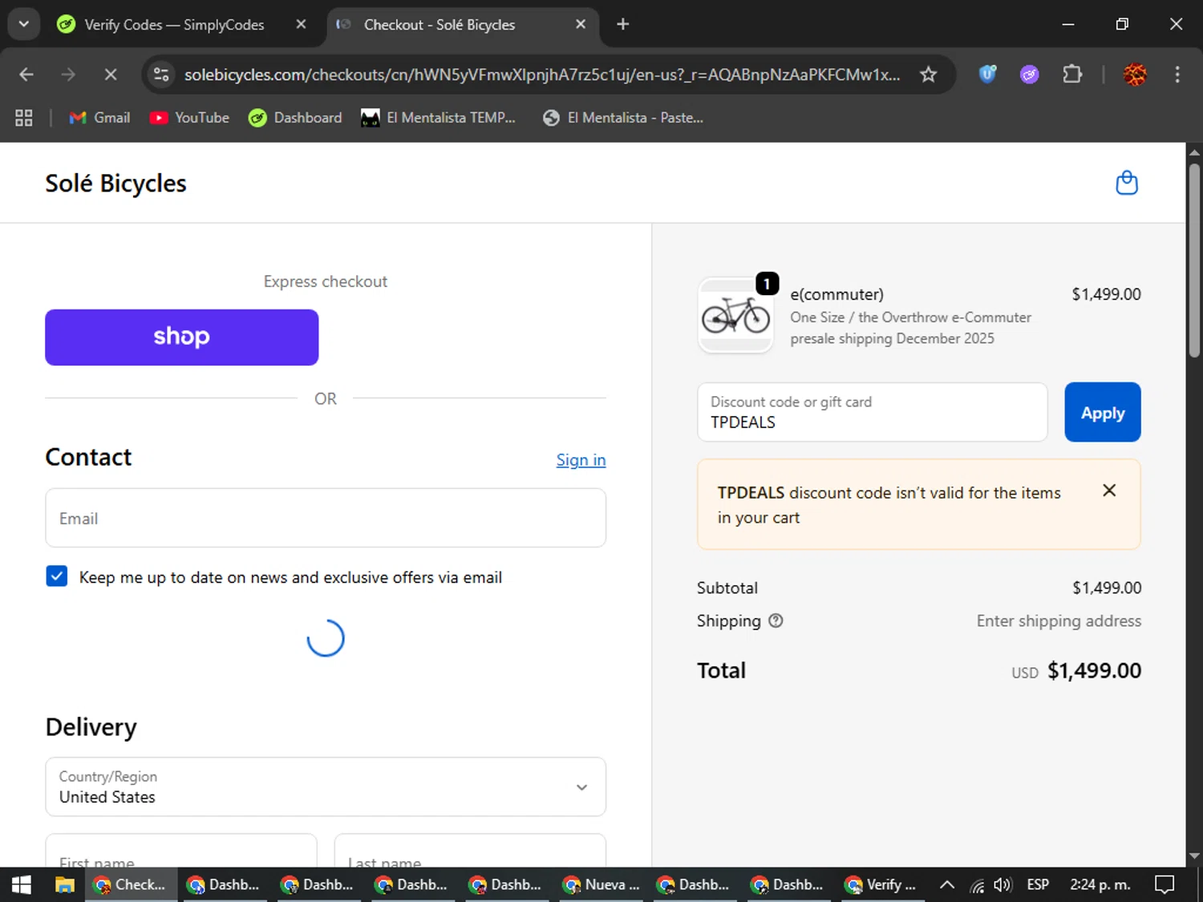
Task: Open Chrome three-dot menu
Action: (1177, 75)
